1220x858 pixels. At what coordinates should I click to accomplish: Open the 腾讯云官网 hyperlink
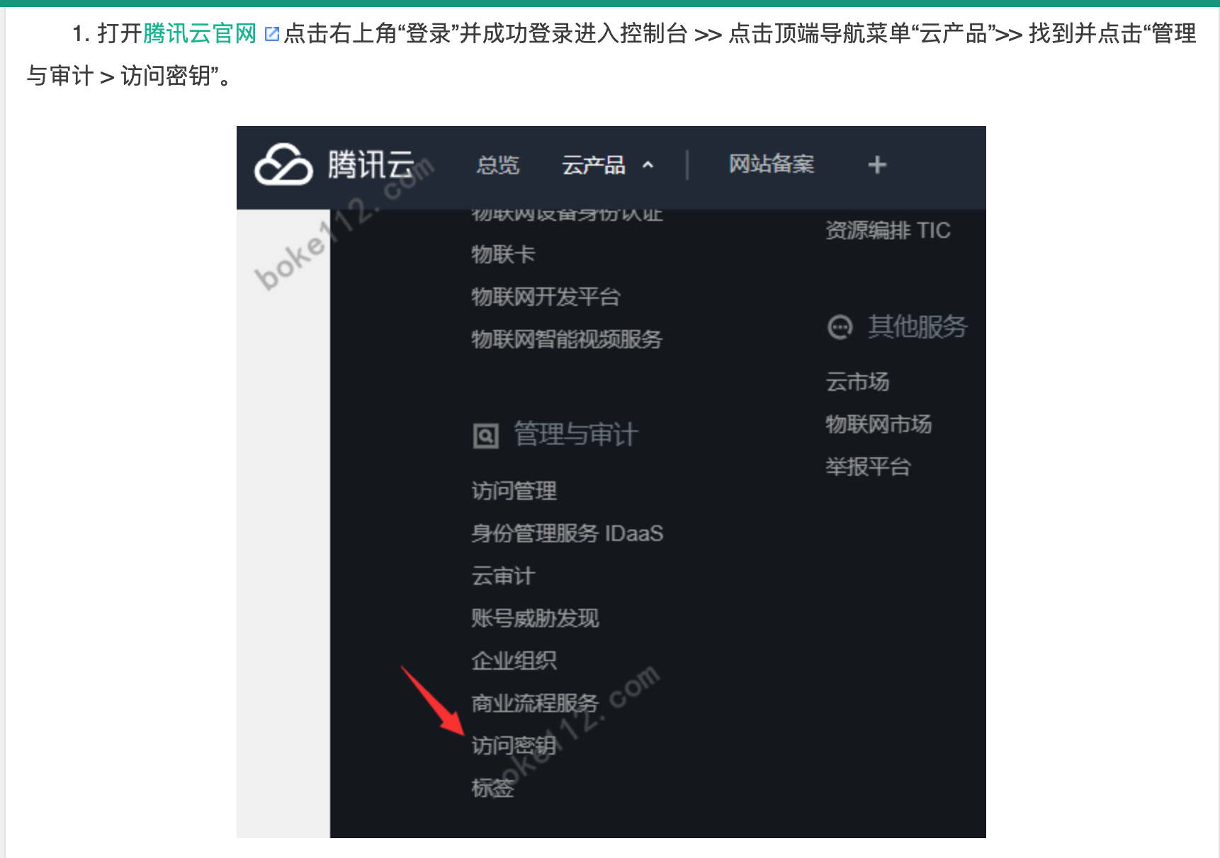[200, 33]
